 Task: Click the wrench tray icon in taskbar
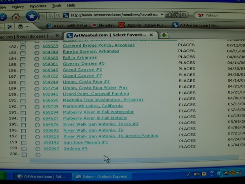[x=189, y=174]
